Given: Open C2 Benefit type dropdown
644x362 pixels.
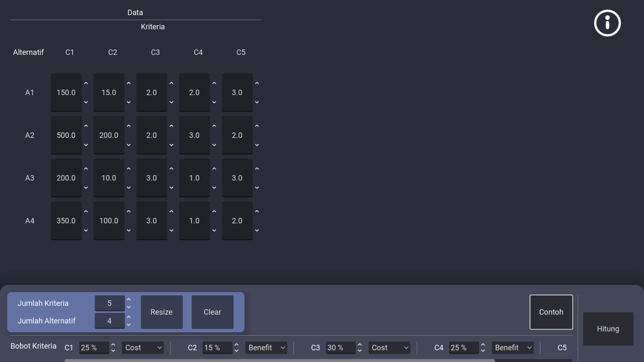Looking at the screenshot, I should pyautogui.click(x=266, y=348).
